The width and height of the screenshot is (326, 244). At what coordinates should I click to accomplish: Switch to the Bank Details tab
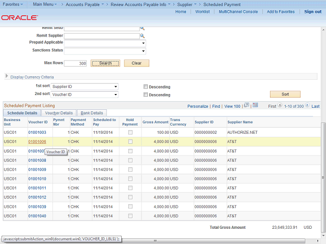click(92, 113)
